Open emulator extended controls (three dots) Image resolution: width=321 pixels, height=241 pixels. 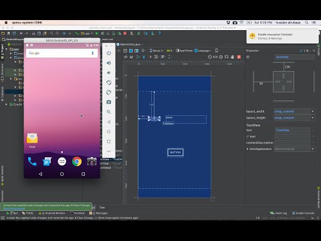tap(109, 151)
